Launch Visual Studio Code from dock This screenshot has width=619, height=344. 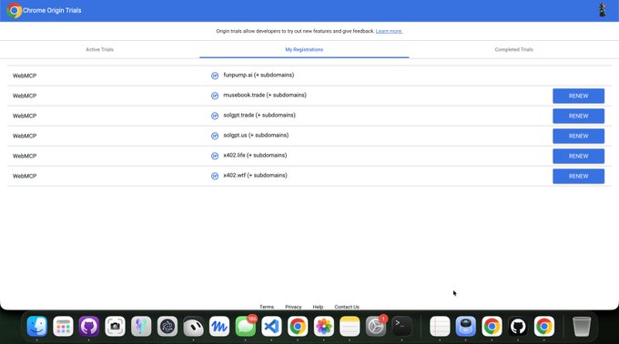click(x=271, y=326)
